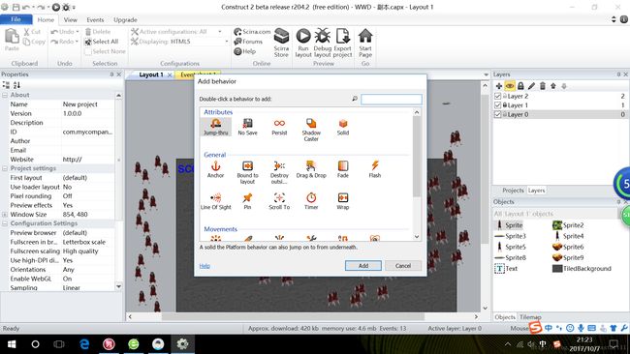Image resolution: width=630 pixels, height=354 pixels.
Task: Open Scirra.com link in ribbon
Action: click(252, 32)
